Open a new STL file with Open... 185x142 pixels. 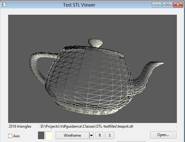tap(163, 135)
